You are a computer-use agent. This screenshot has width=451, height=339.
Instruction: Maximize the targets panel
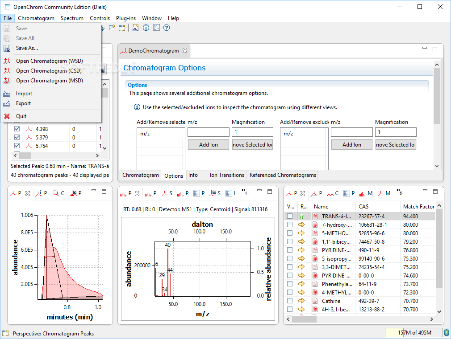(435, 192)
